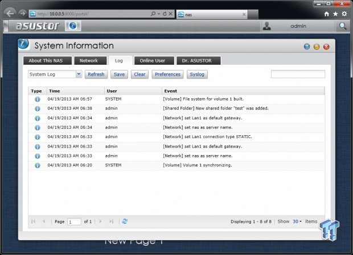Screen dimensions: 353x255
Task: Switch to the Network tab
Action: coord(91,61)
